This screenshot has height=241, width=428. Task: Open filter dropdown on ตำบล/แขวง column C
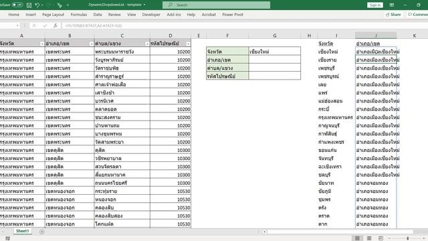(x=147, y=44)
